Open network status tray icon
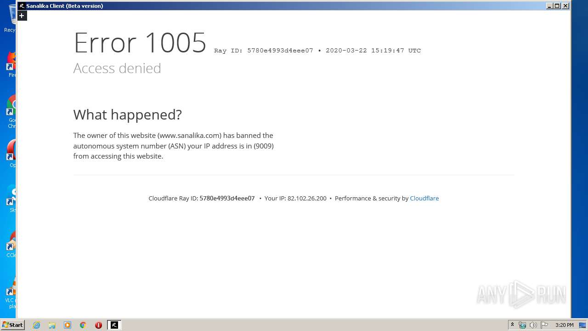Screen dimensions: 588x331 point(522,325)
